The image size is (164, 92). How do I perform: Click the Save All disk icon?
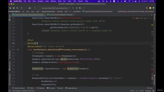pyautogui.click(x=14, y=8)
